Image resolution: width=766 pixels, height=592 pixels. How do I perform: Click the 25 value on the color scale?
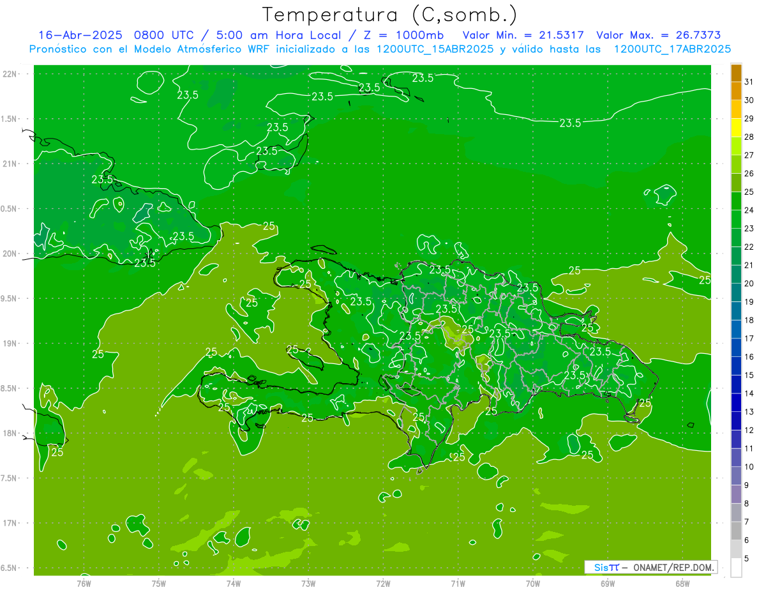coord(749,192)
